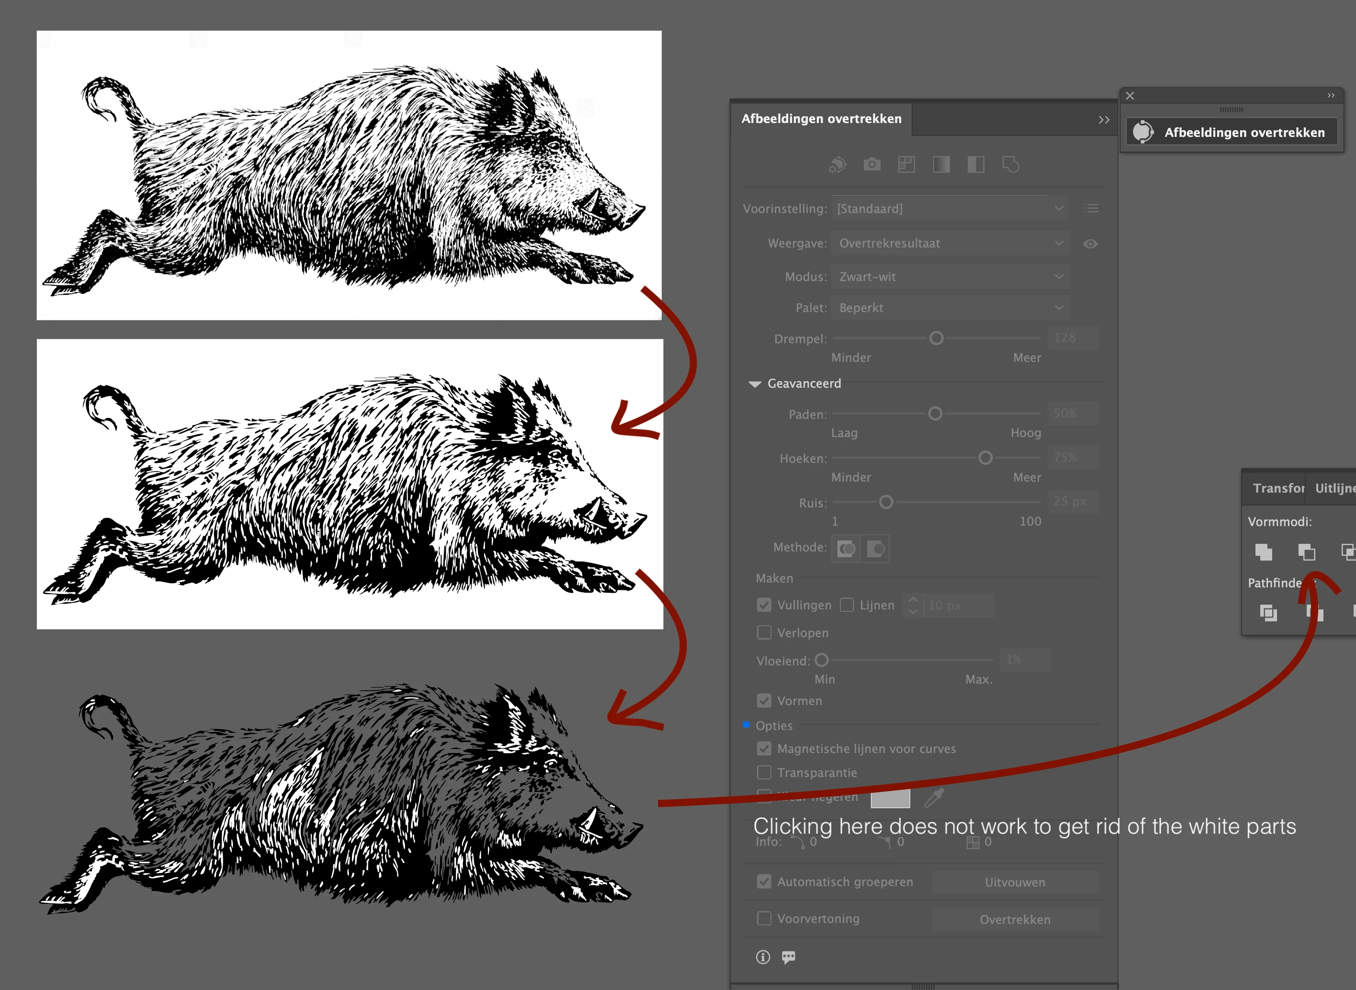Uncheck Automatisch groeperen
The image size is (1356, 990).
point(764,881)
